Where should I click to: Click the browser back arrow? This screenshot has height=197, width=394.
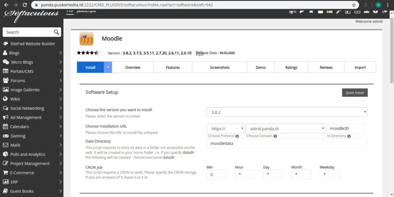pos(6,5)
